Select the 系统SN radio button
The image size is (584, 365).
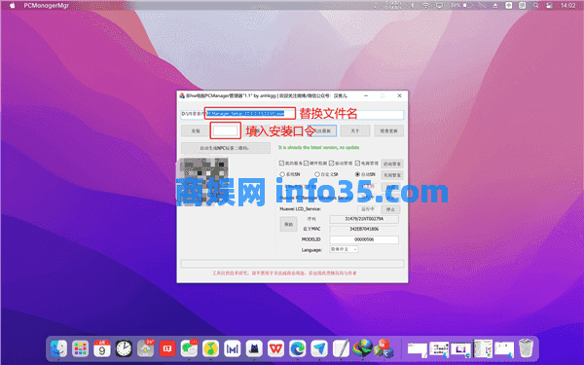pos(282,174)
